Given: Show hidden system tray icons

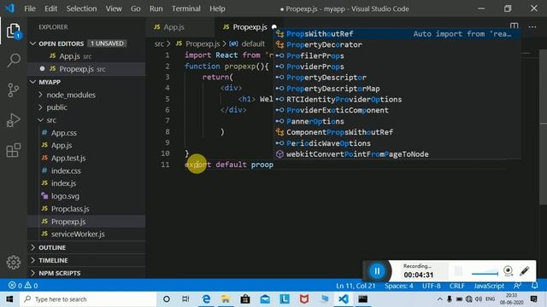Looking at the screenshot, I should point(439,299).
